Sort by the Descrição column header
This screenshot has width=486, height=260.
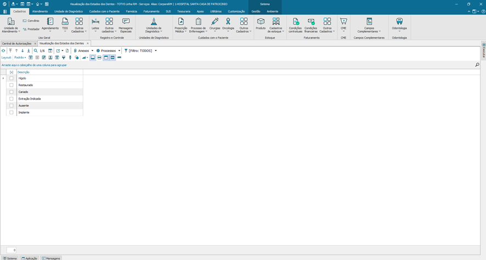[49, 72]
